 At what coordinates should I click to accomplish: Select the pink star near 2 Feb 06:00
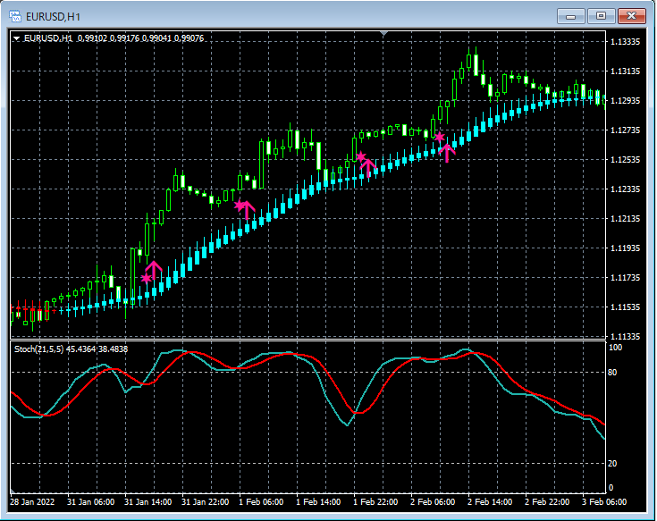(439, 137)
